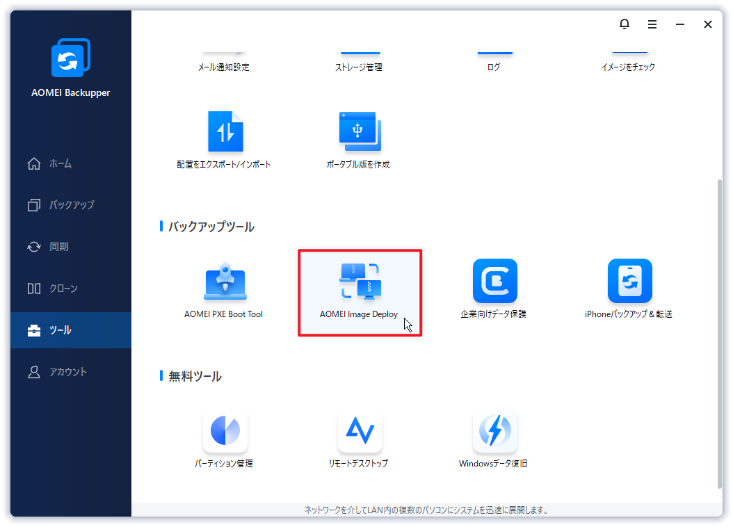Select the クローン sidebar tab
Screen dimensions: 733x527
71,289
